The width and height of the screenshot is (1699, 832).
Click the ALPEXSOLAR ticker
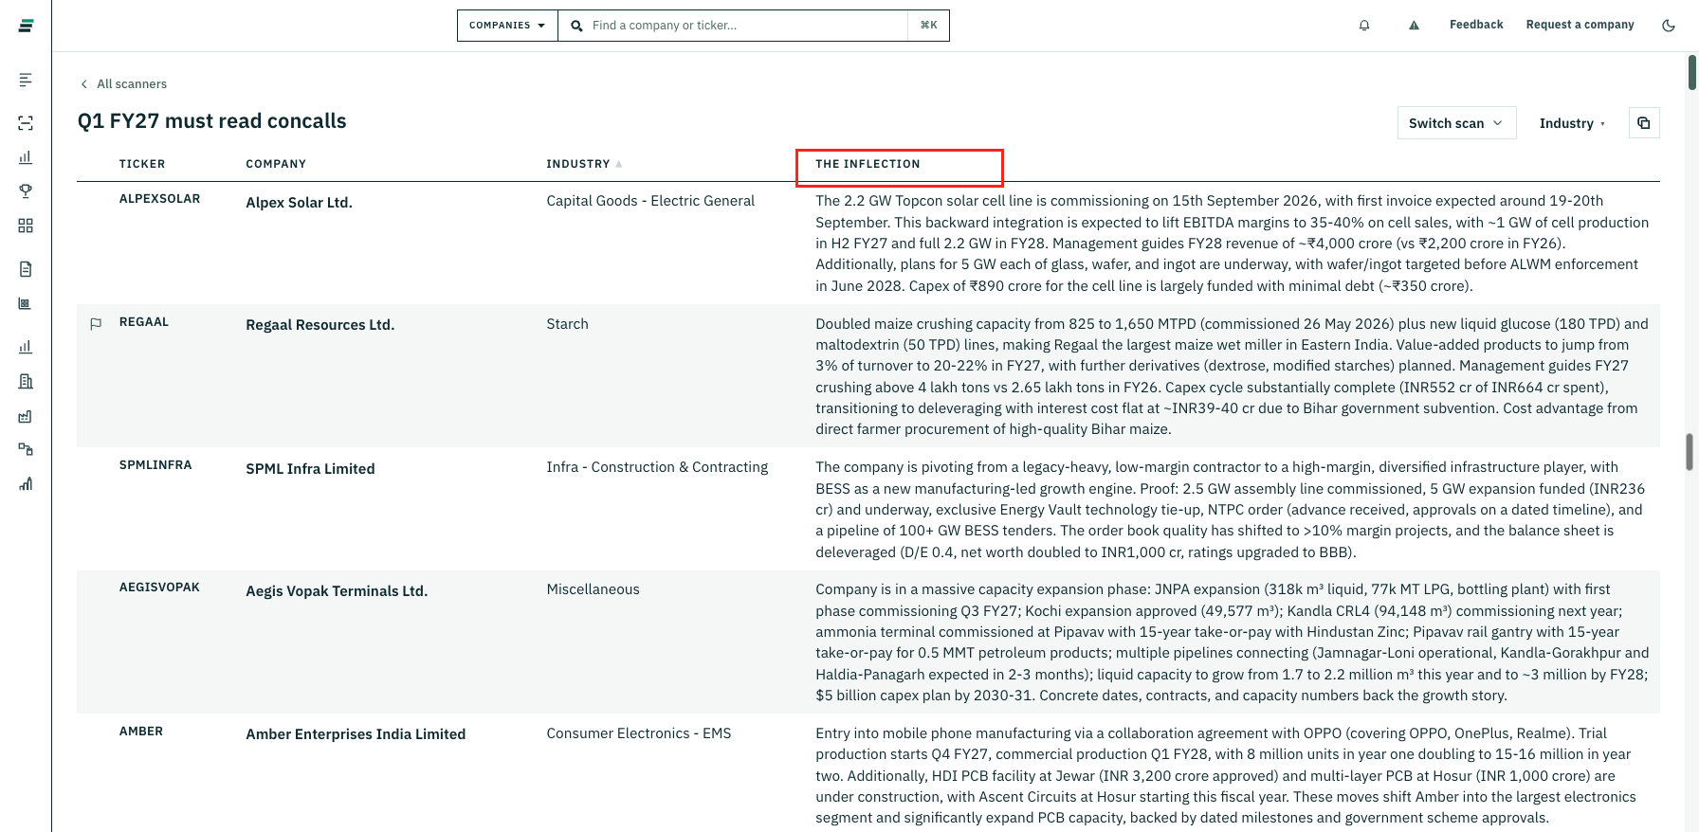click(159, 199)
